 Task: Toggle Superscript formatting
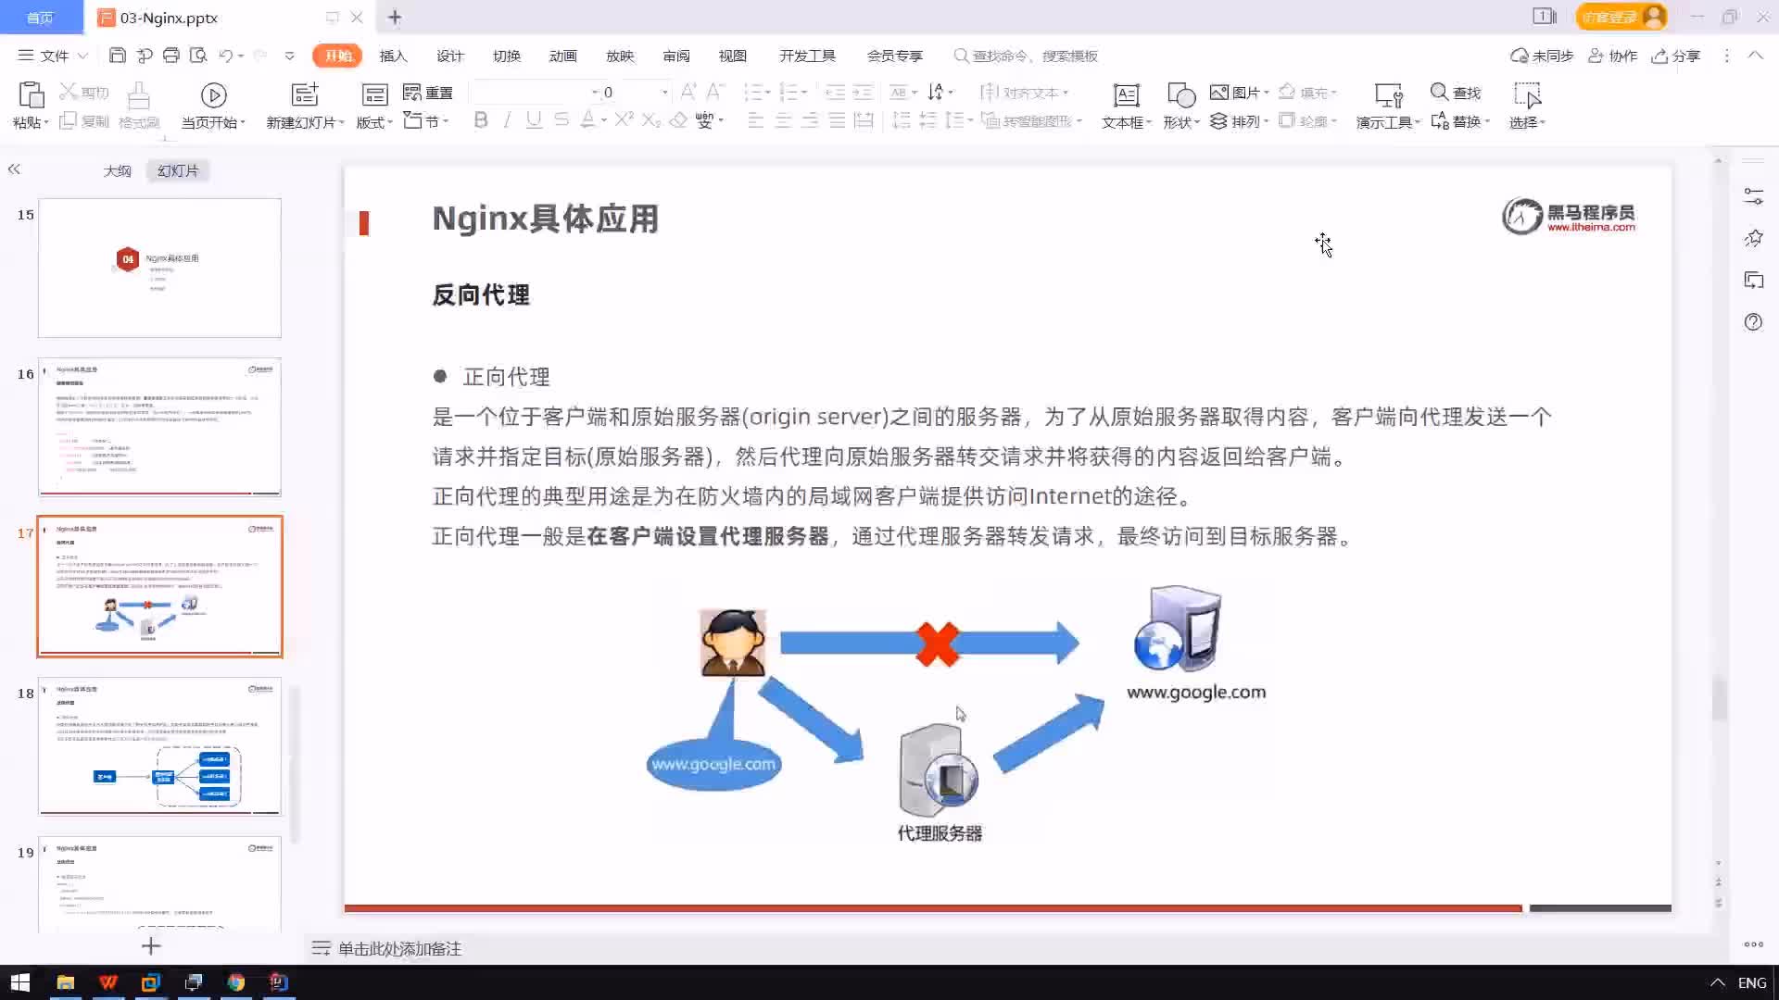[624, 120]
